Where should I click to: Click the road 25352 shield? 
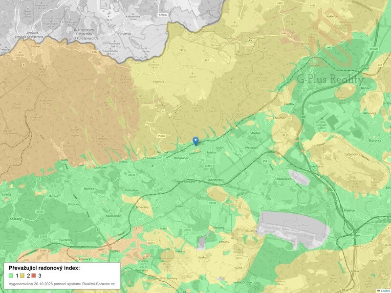click(x=213, y=203)
